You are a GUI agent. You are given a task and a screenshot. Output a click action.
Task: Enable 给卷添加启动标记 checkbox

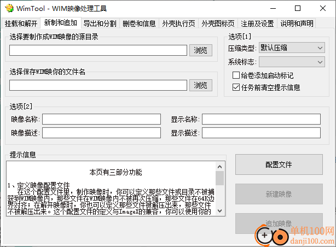(x=236, y=75)
